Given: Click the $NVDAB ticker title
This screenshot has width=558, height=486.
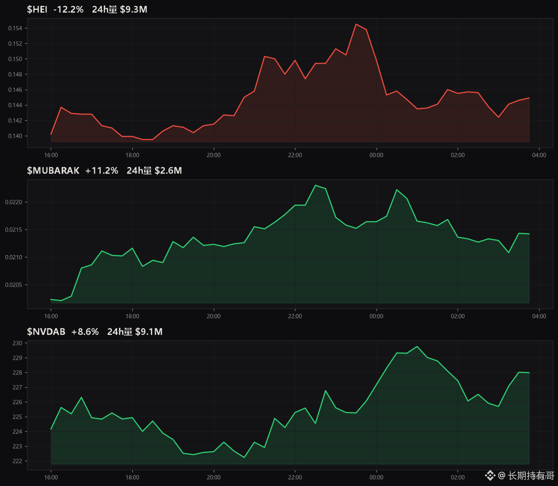Looking at the screenshot, I should tap(46, 332).
